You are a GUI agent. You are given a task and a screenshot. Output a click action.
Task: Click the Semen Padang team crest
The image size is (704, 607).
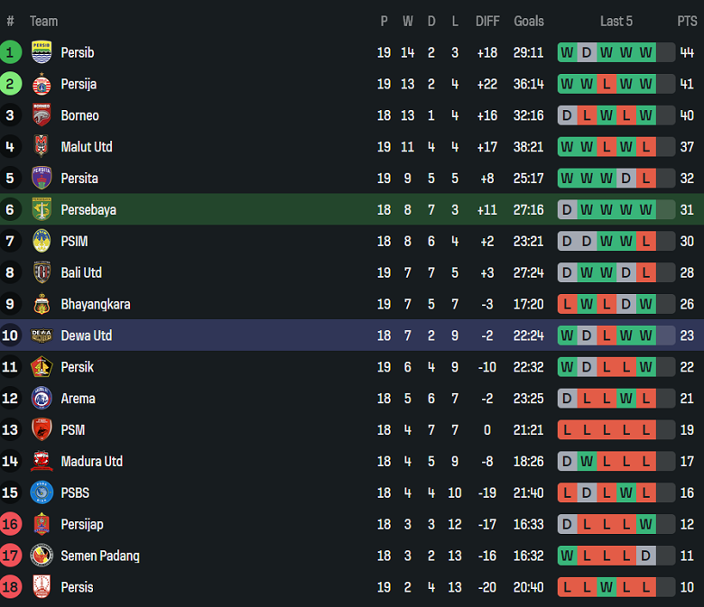click(x=42, y=556)
